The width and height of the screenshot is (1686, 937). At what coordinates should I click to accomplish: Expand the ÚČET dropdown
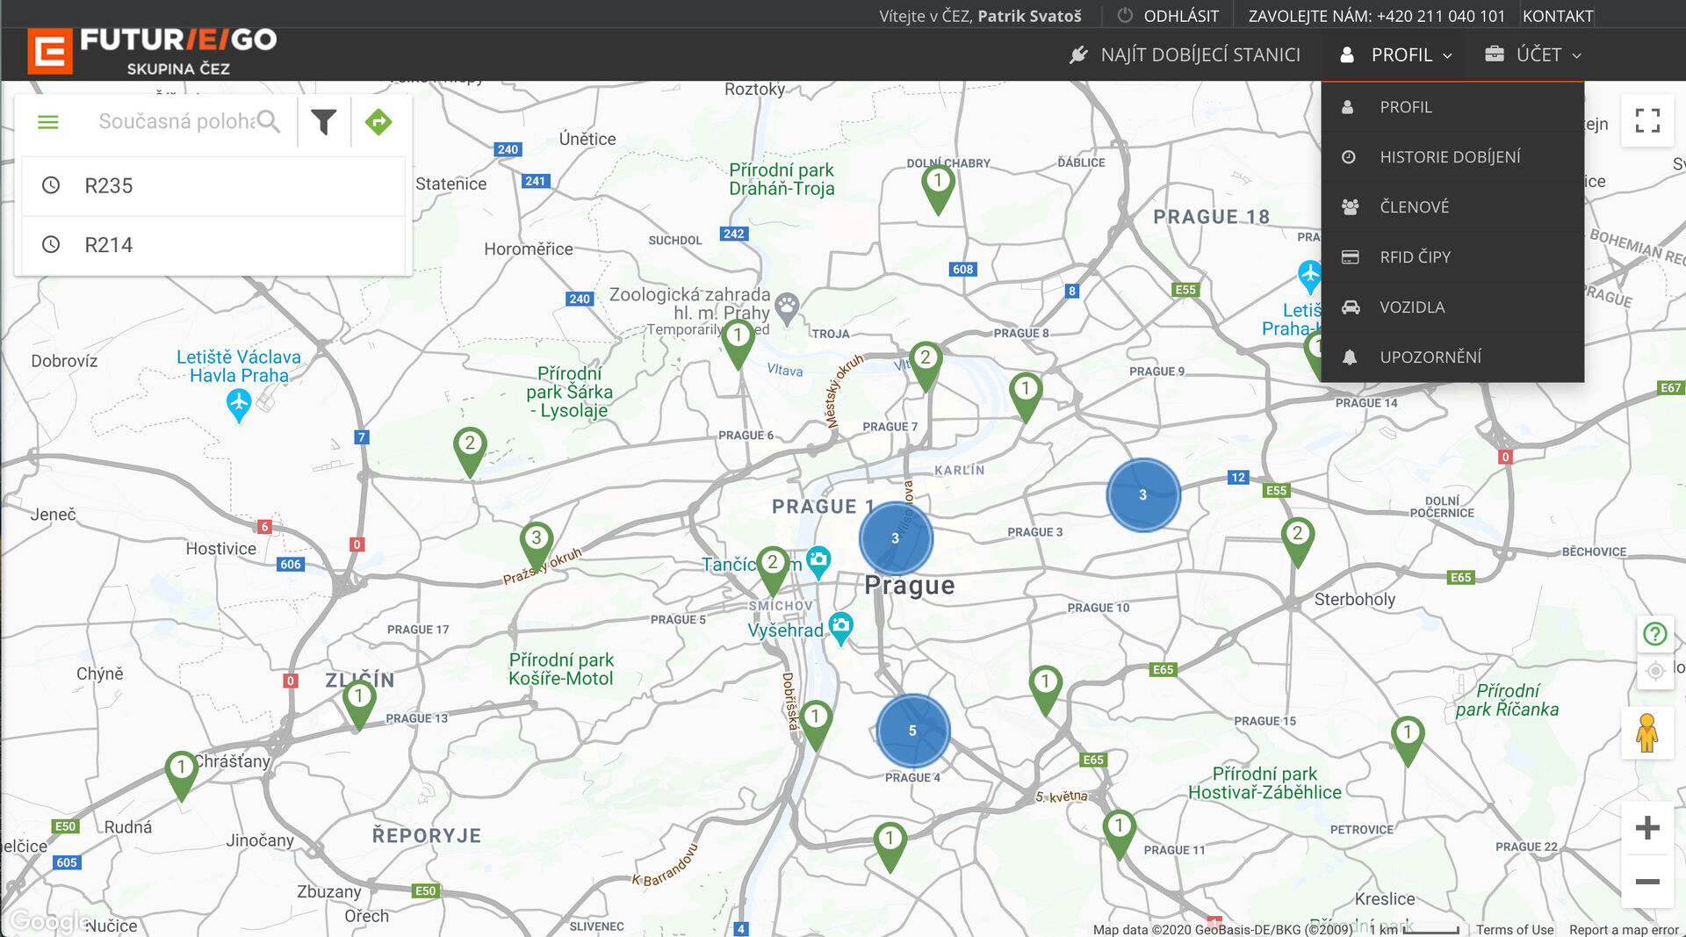click(1533, 54)
